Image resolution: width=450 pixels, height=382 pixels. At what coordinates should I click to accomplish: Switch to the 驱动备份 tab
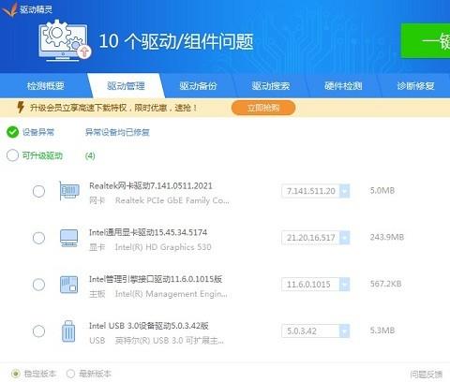198,86
